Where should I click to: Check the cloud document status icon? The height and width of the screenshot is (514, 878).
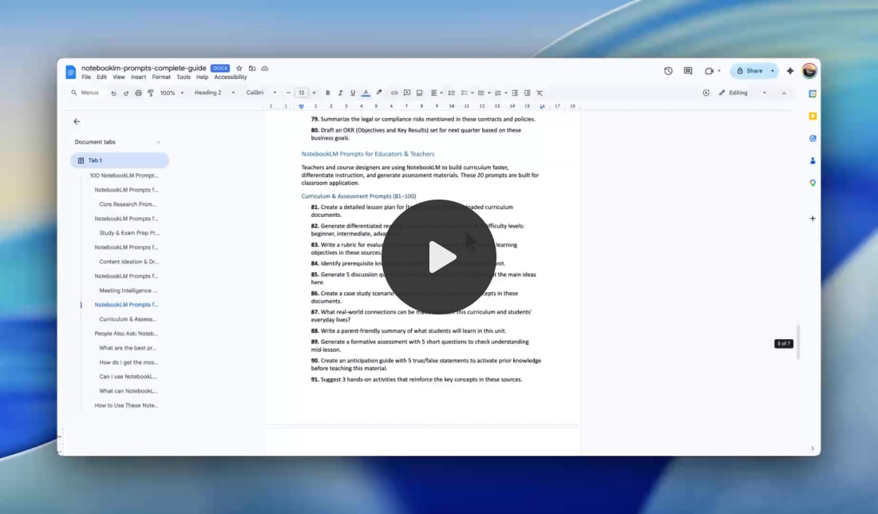point(265,69)
